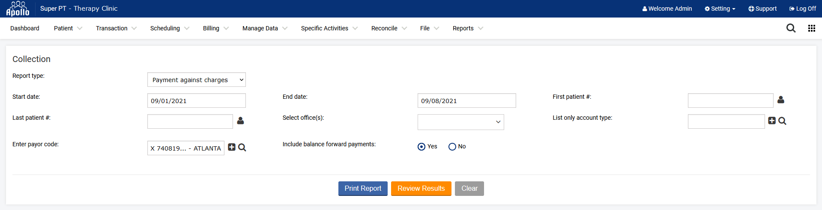Screen dimensions: 822x210
Task: Click plus icon next to account type field
Action: point(772,121)
